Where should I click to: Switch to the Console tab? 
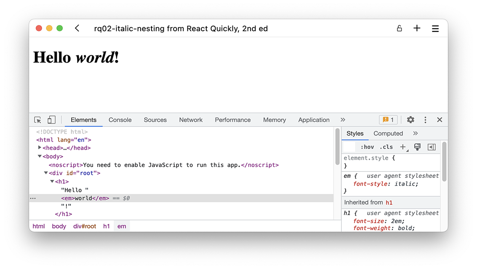pyautogui.click(x=120, y=120)
